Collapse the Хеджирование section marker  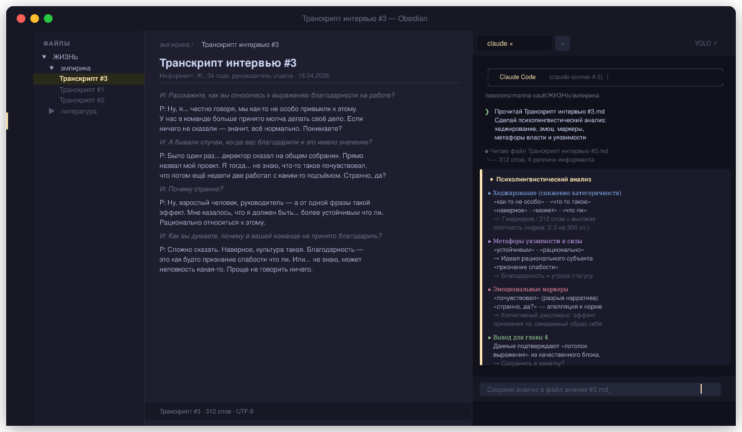(x=490, y=193)
